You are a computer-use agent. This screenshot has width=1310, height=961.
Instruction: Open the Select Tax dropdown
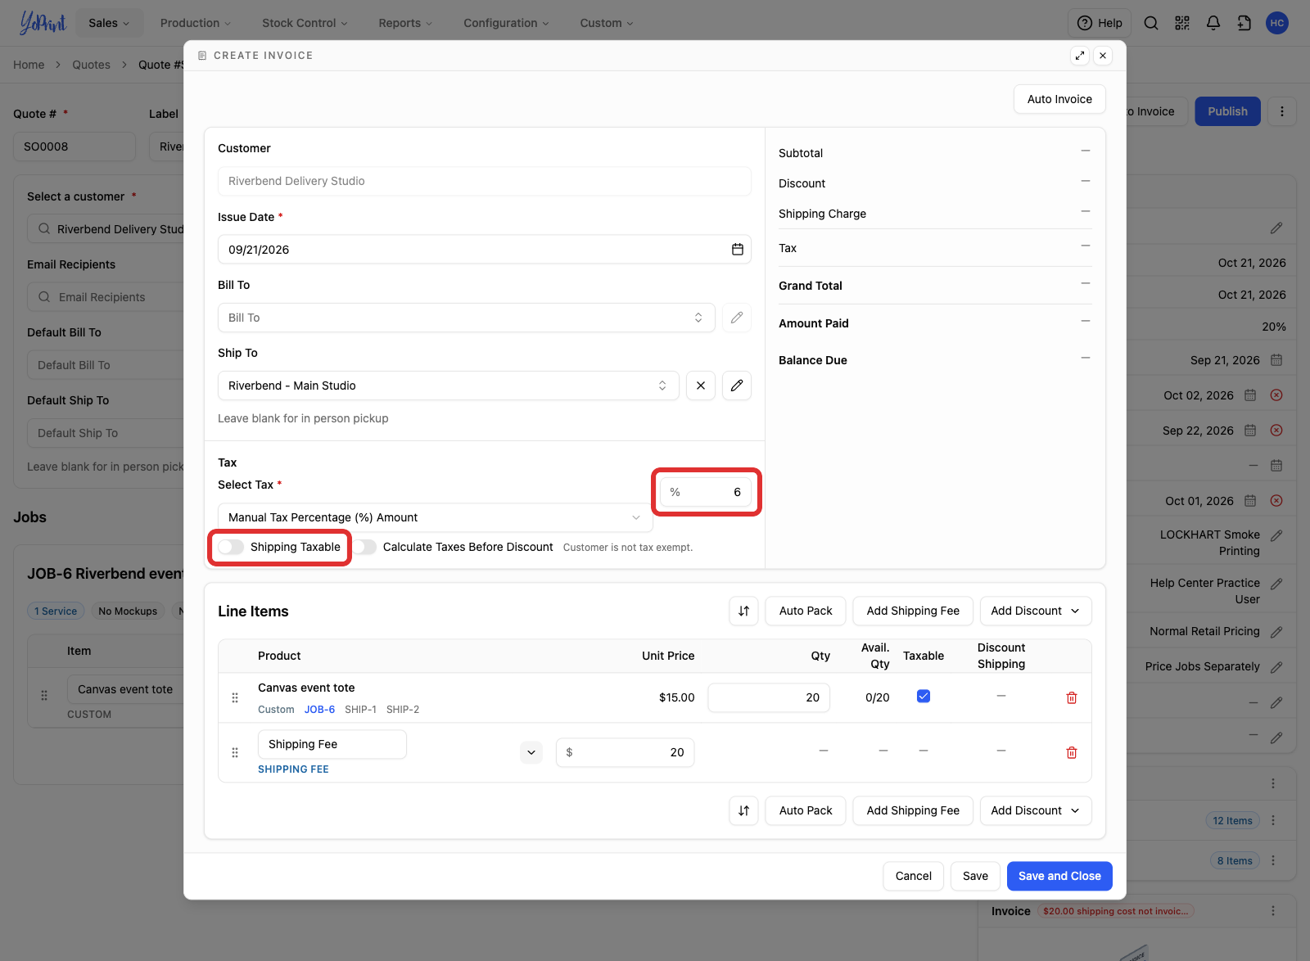[434, 517]
